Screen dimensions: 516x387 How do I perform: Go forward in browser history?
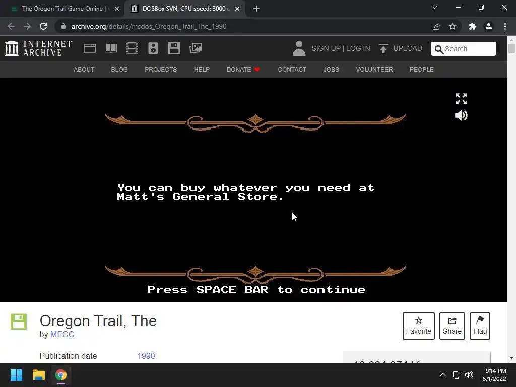27,26
